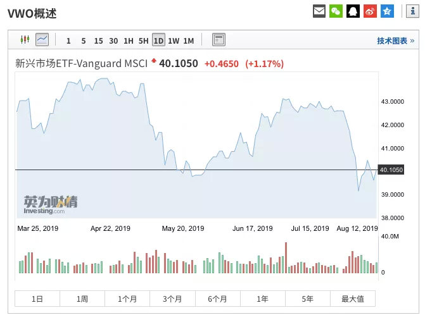425x315 pixels.
Task: Select the 1W interval
Action: [x=174, y=40]
